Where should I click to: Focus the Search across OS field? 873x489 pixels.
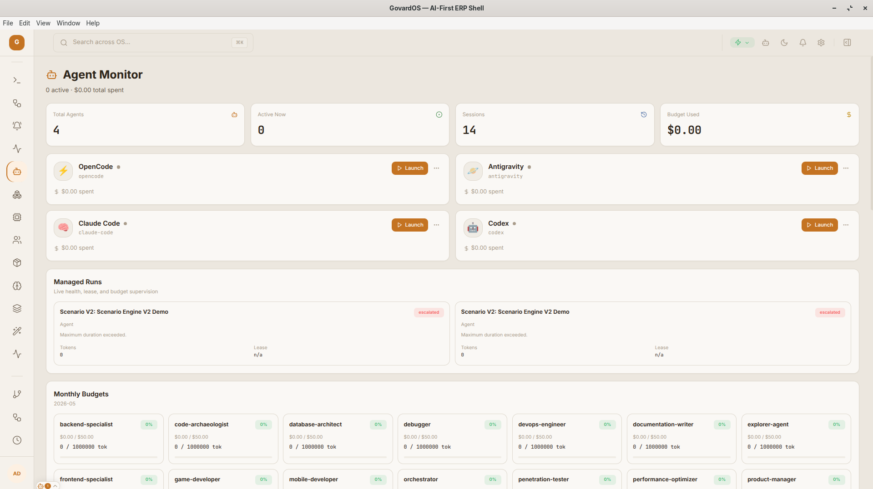[x=153, y=42]
